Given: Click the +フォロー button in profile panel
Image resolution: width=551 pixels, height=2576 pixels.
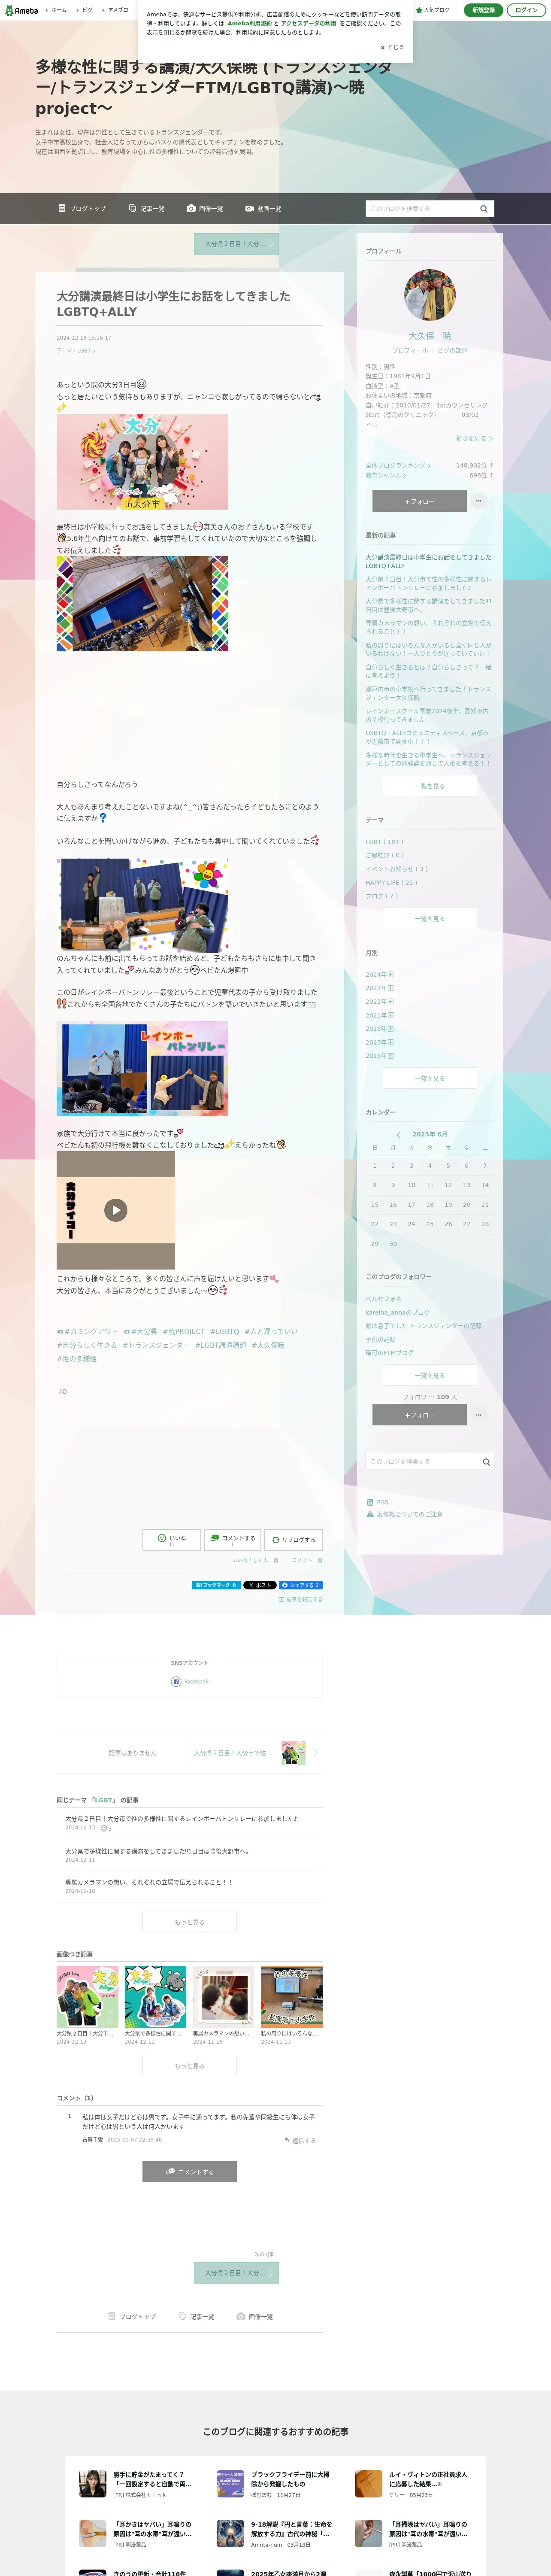Looking at the screenshot, I should pyautogui.click(x=420, y=501).
